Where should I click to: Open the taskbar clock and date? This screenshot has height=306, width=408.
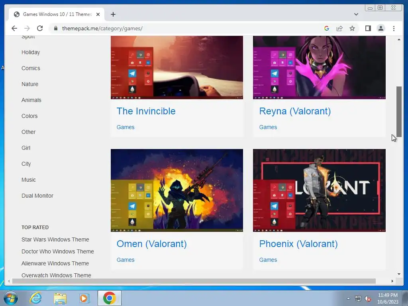pos(388,298)
